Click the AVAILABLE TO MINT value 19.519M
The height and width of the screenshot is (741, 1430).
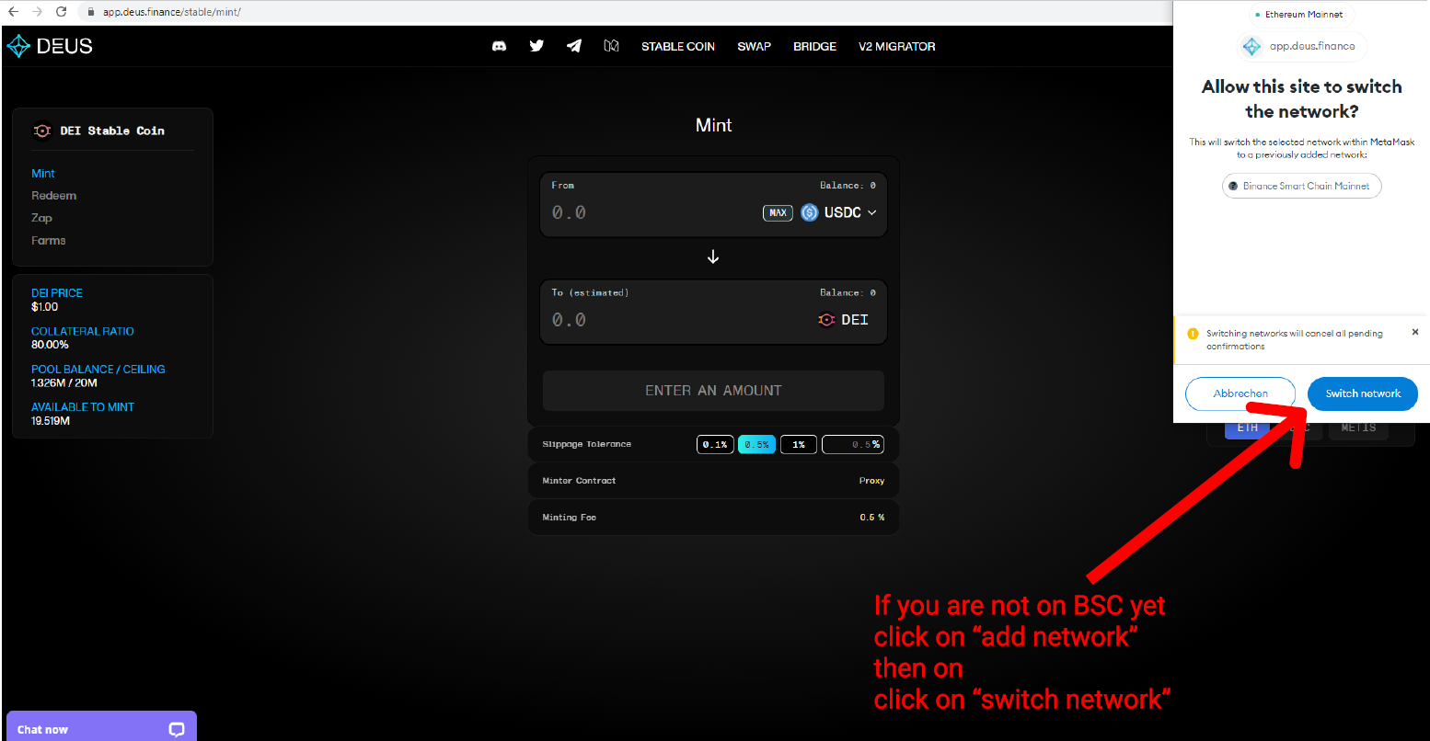tap(51, 421)
